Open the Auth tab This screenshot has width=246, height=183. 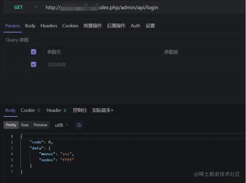tap(135, 26)
